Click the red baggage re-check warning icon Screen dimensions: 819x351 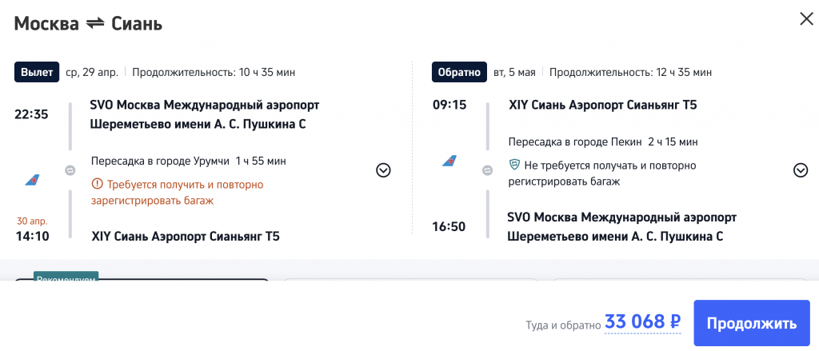pyautogui.click(x=98, y=185)
